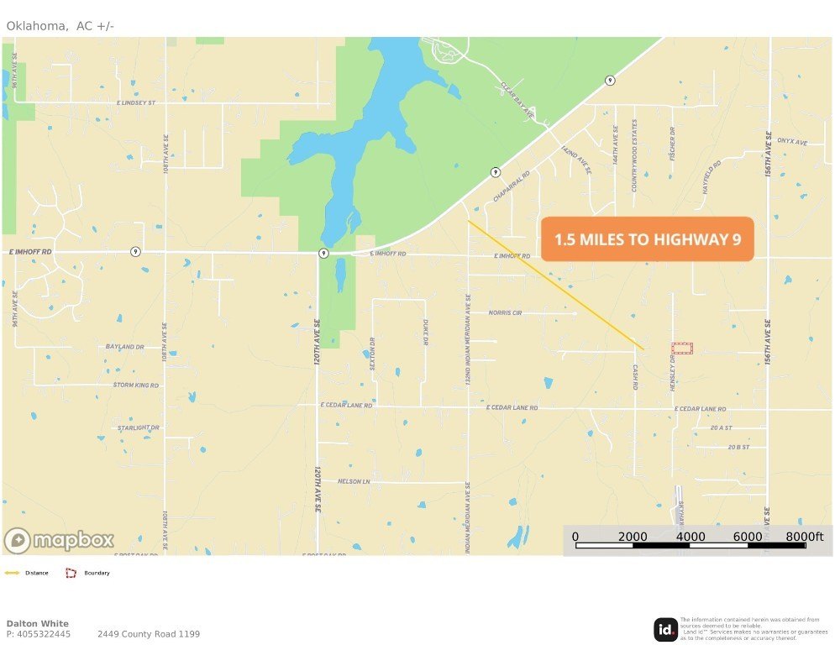Click the Dalton White agent name

37,623
